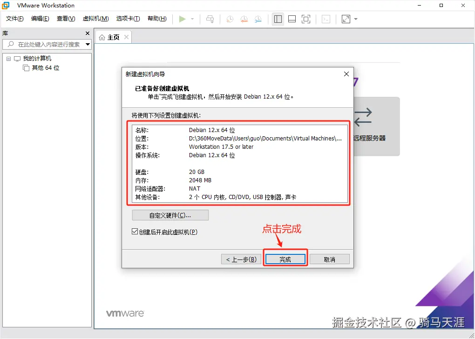Toggle the thumbnail bar view icon
This screenshot has height=339, width=475.
click(292, 19)
